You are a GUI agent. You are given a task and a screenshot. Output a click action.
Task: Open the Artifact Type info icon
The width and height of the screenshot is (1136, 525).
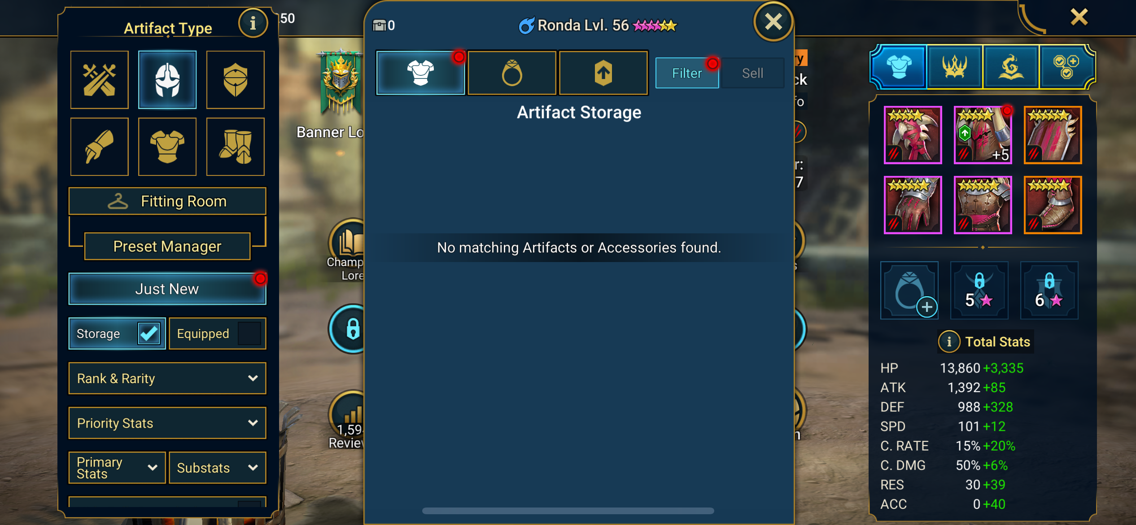[x=253, y=22]
